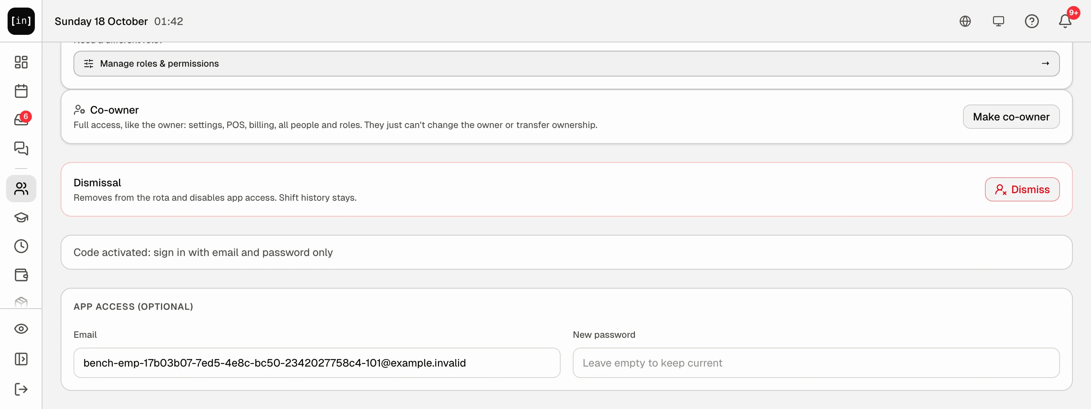Image resolution: width=1091 pixels, height=409 pixels.
Task: Click the red Dismiss button
Action: point(1022,189)
